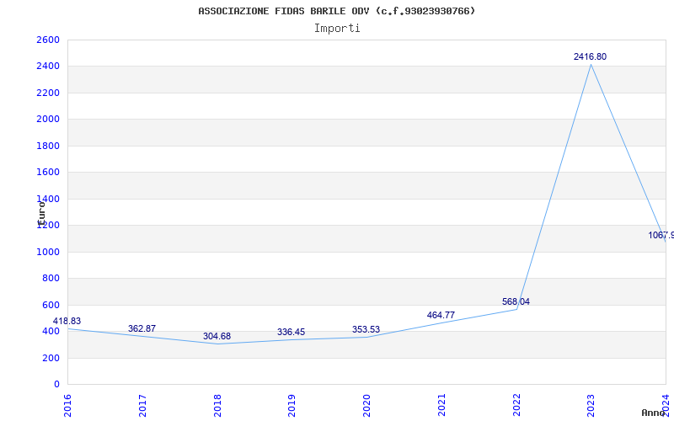This screenshot has height=421, width=674.
Task: Click the y-axis value 2200
Action: tap(48, 93)
